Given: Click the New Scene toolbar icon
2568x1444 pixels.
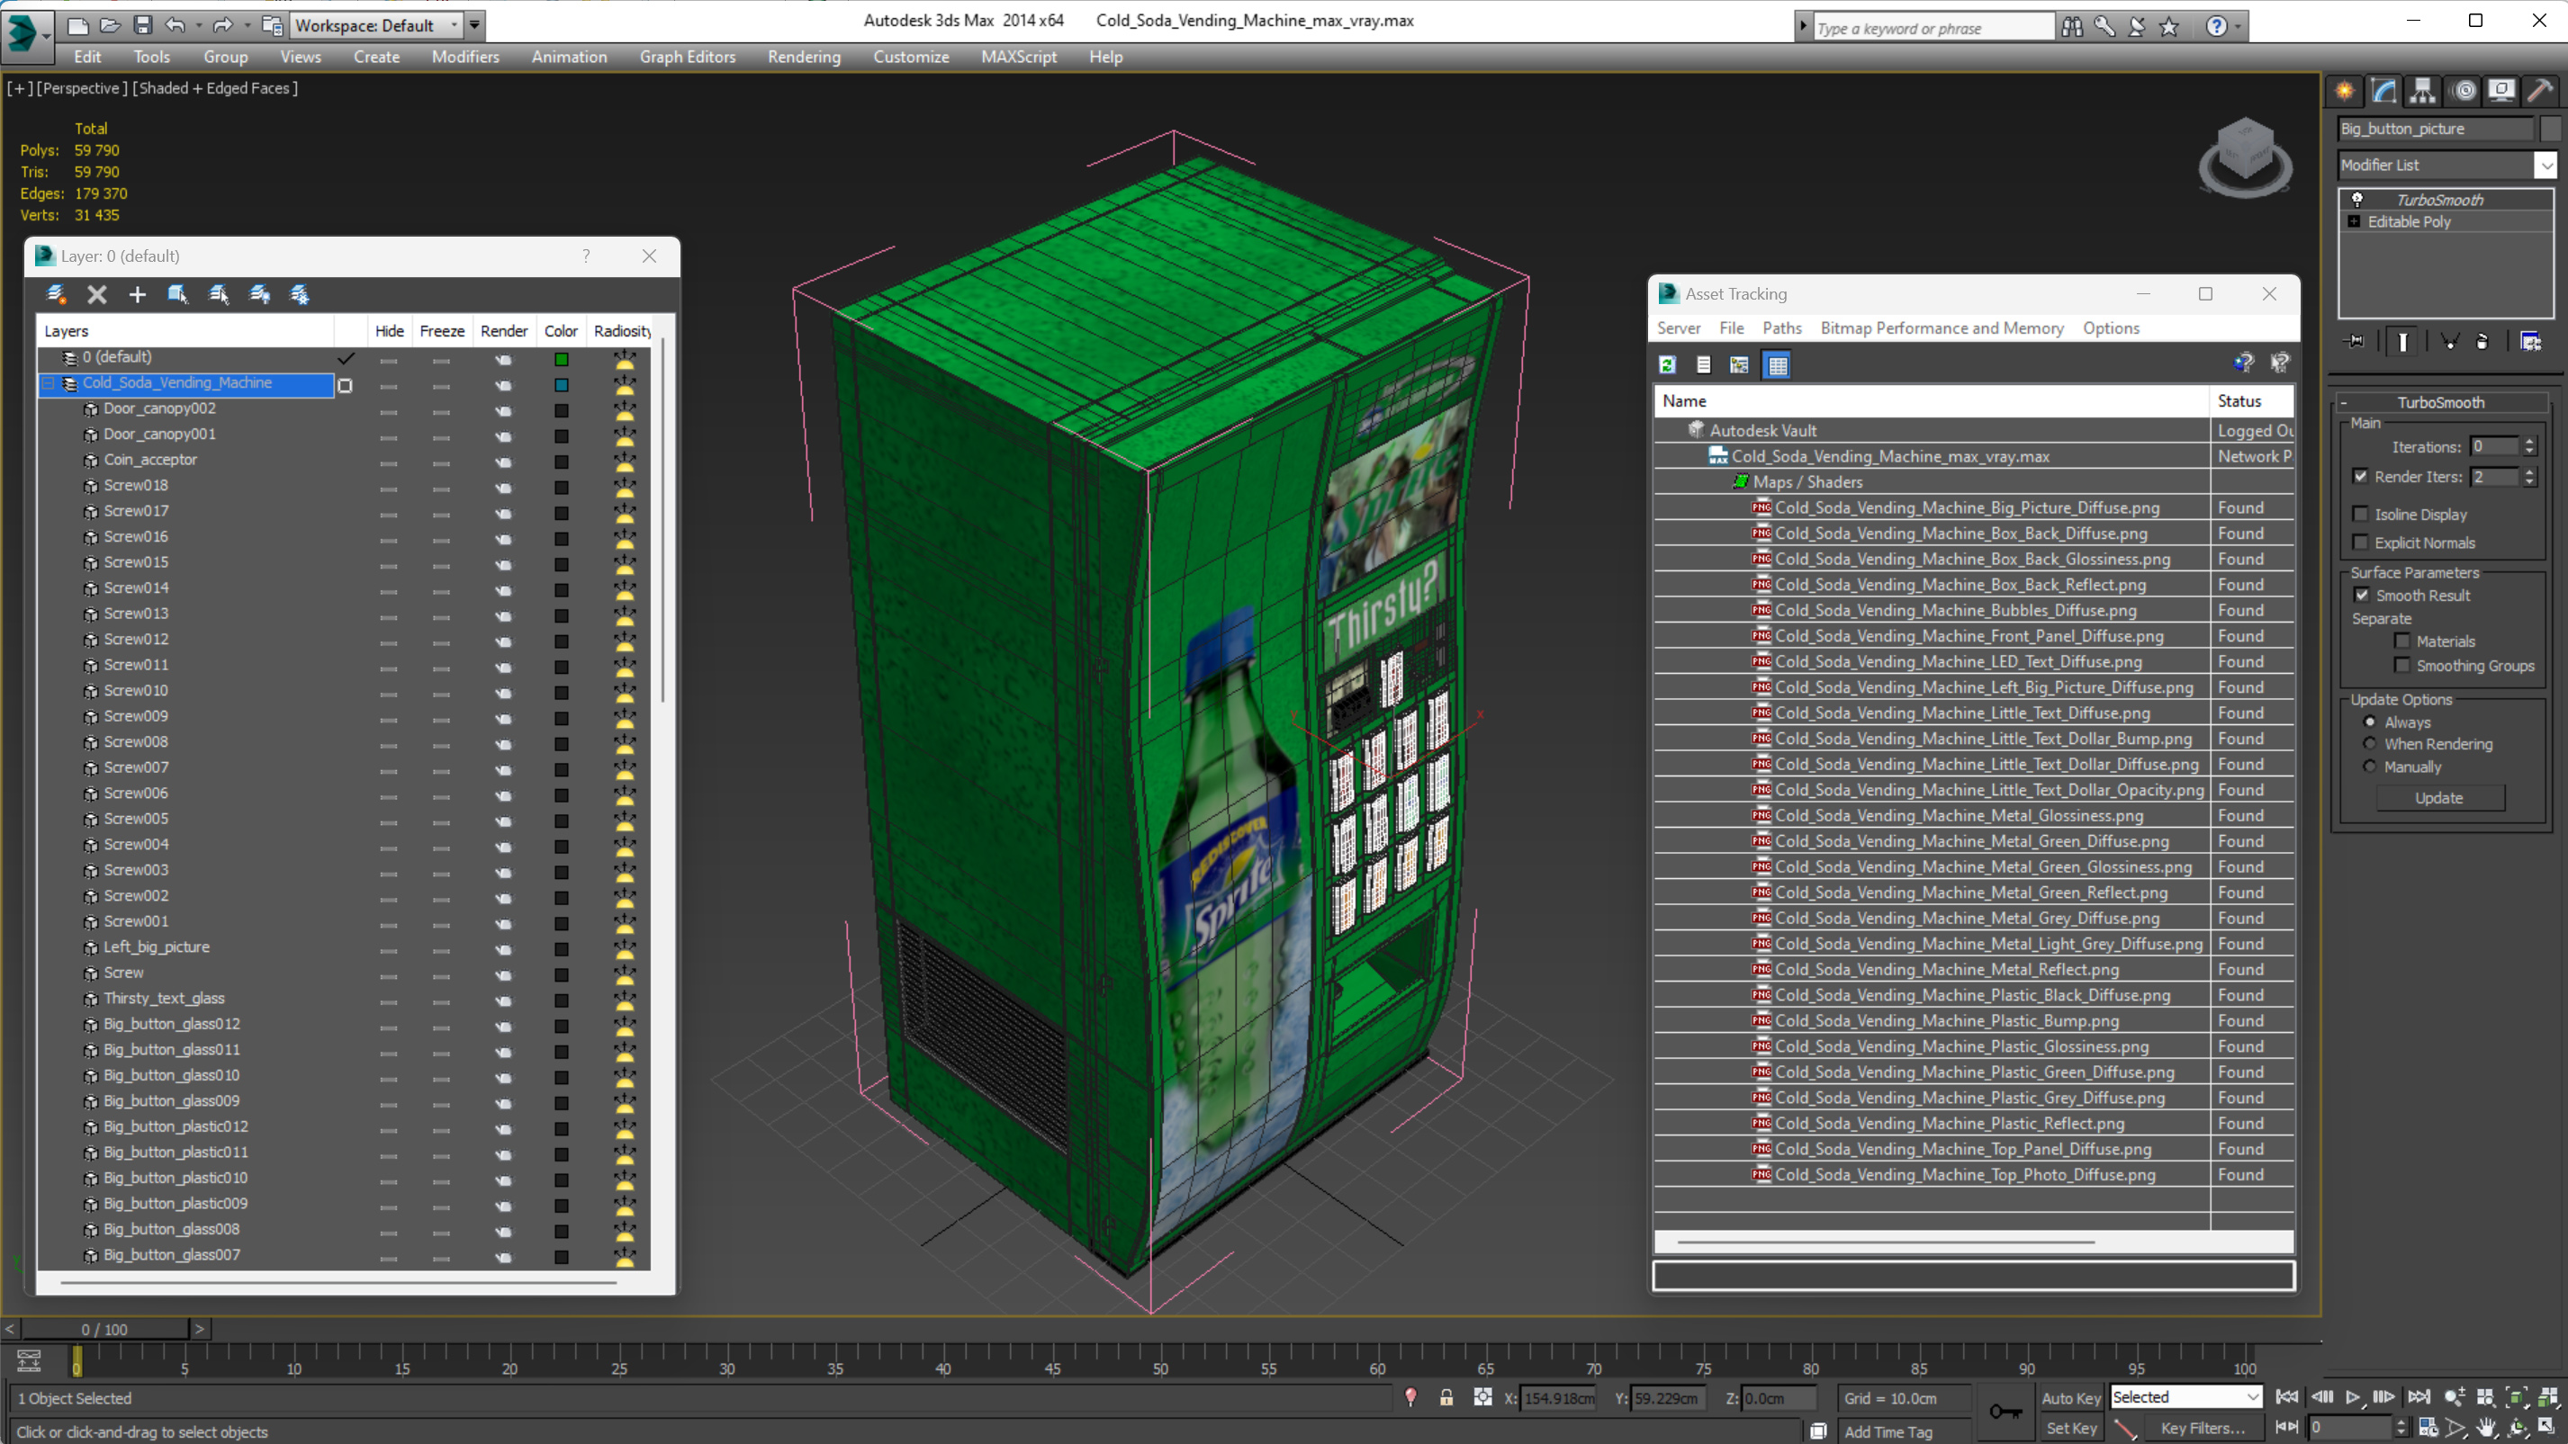Looking at the screenshot, I should pos(77,25).
